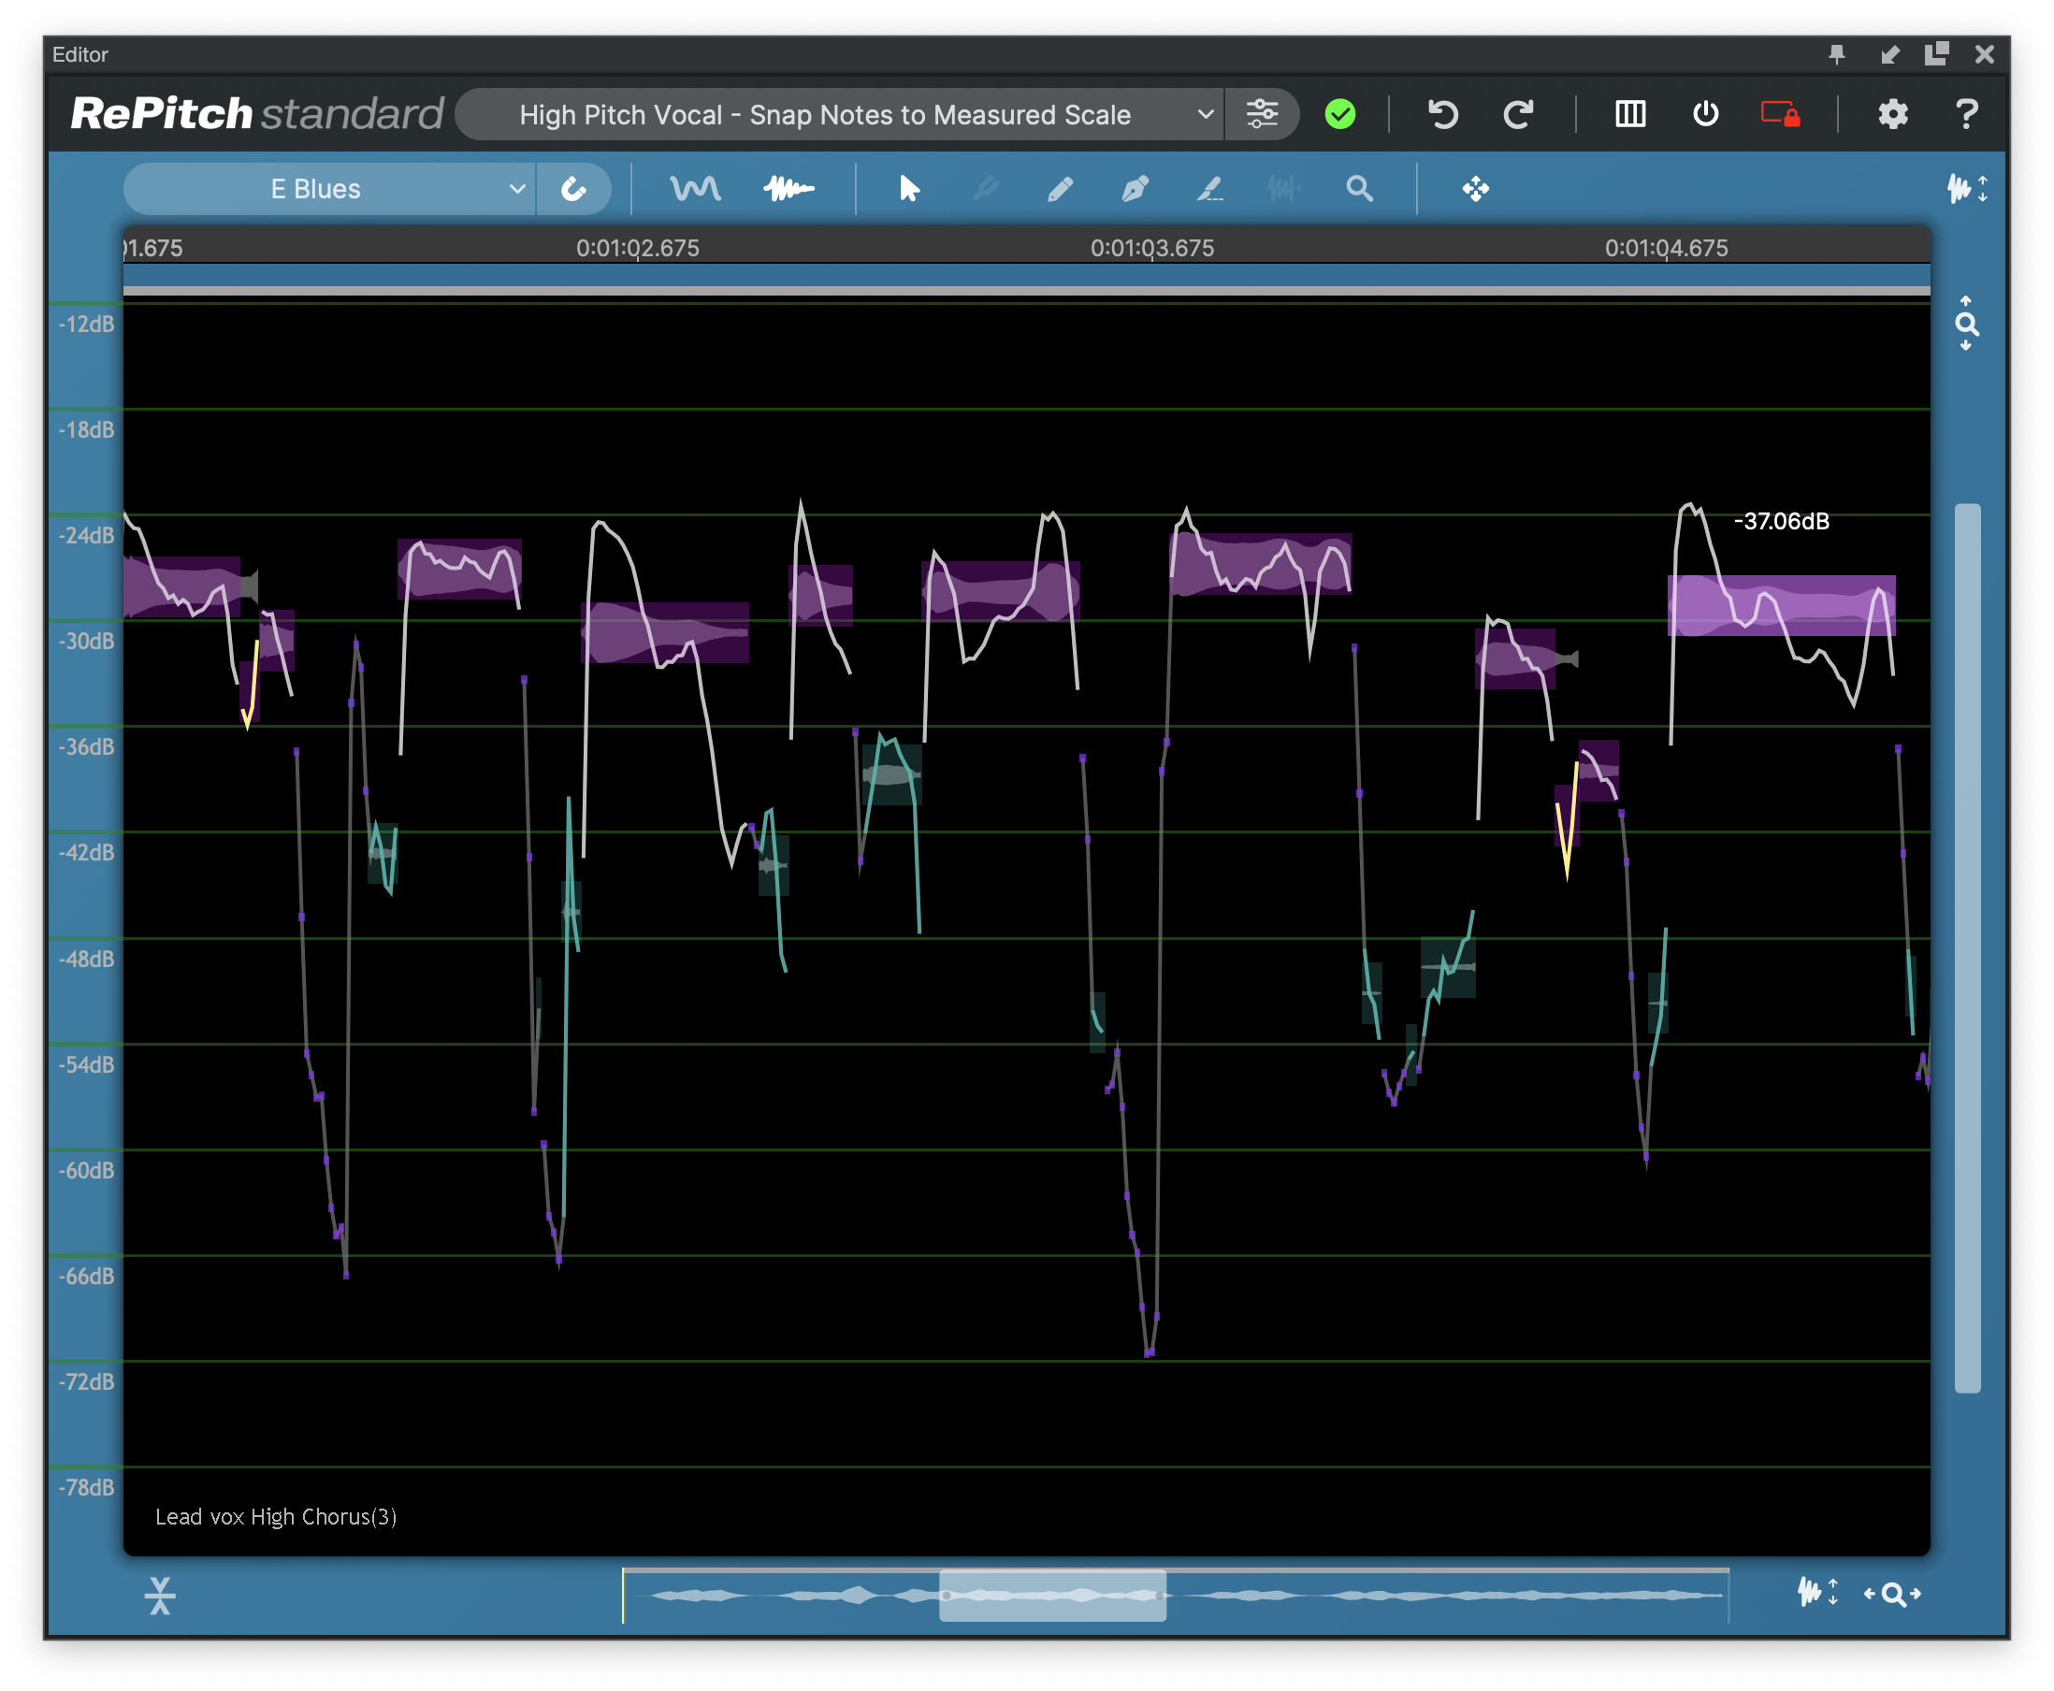Toggle the waveform level view
2054x1691 pixels.
788,189
